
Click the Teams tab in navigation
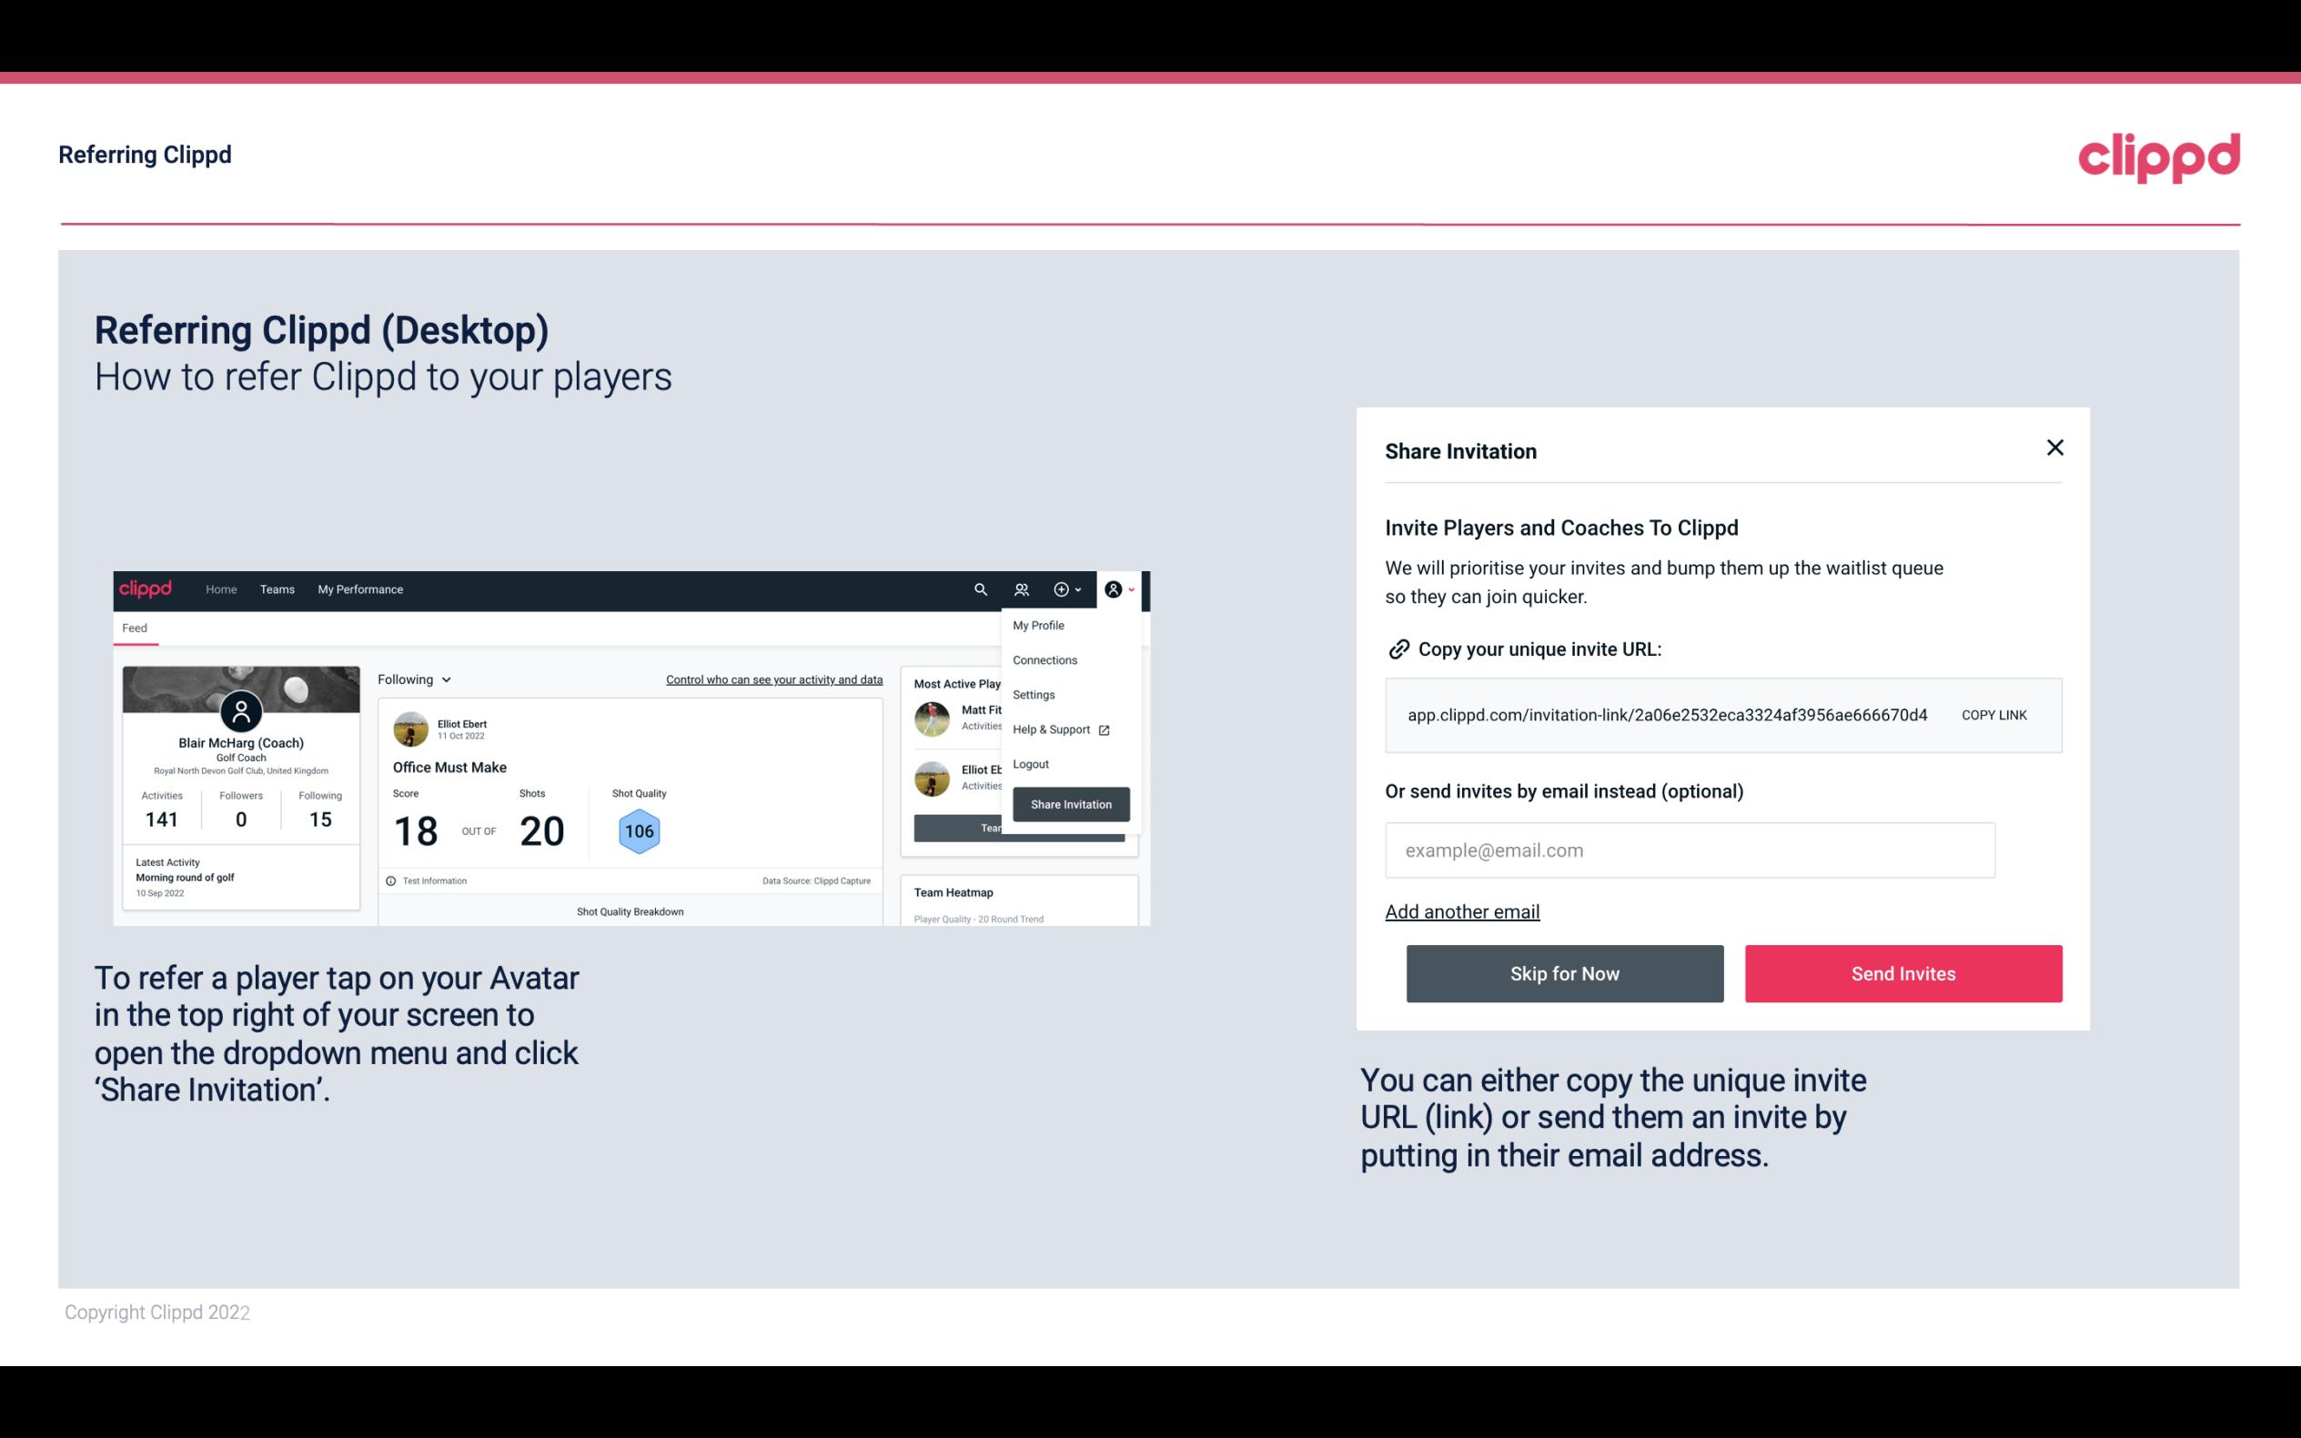(278, 589)
